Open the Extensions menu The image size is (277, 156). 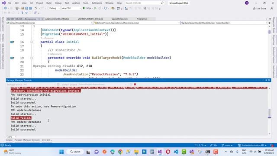(97, 3)
